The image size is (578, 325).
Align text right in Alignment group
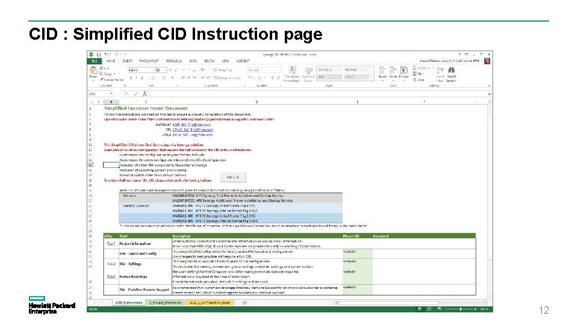[194, 78]
